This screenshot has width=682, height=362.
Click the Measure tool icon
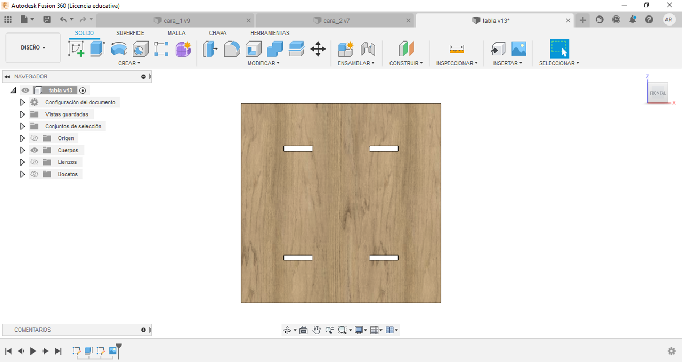pos(457,49)
